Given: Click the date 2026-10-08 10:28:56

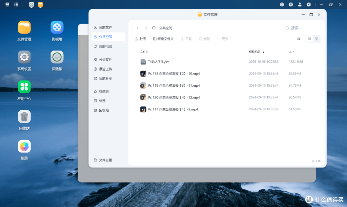Looking at the screenshot, I should 263,62.
